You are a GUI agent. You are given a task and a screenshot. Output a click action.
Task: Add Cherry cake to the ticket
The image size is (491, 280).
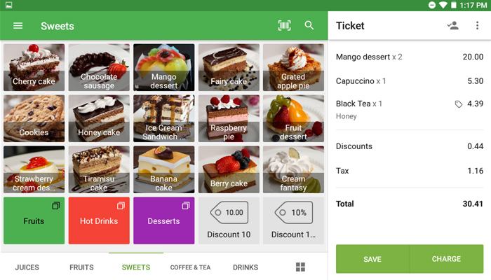pyautogui.click(x=34, y=67)
